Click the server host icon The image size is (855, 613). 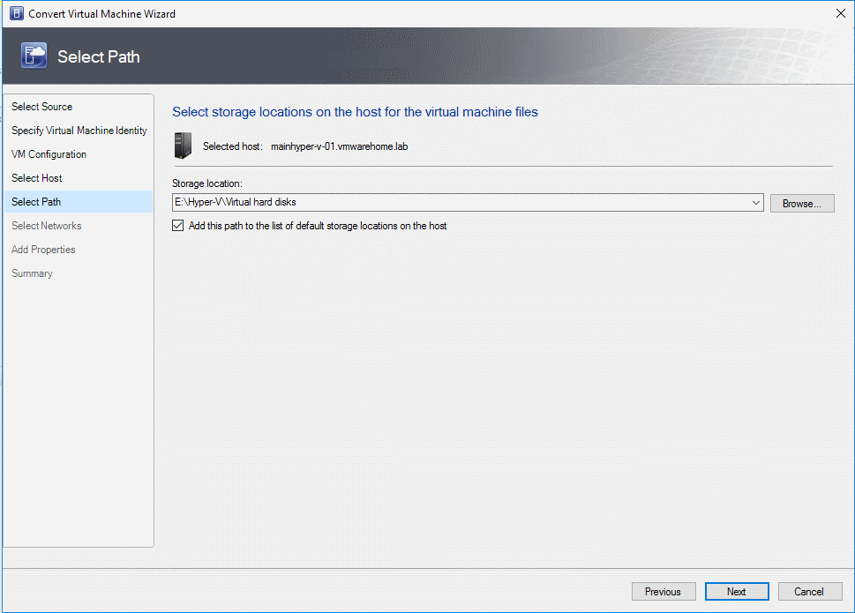tap(184, 146)
